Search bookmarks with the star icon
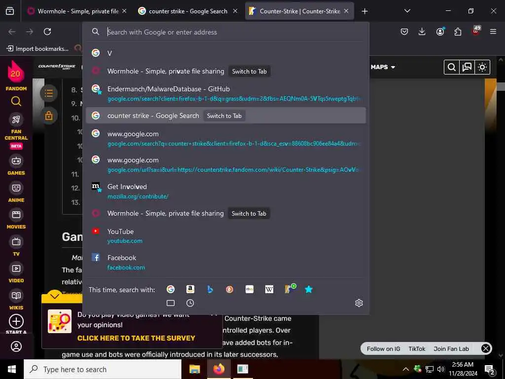This screenshot has height=379, width=505. pos(309,289)
